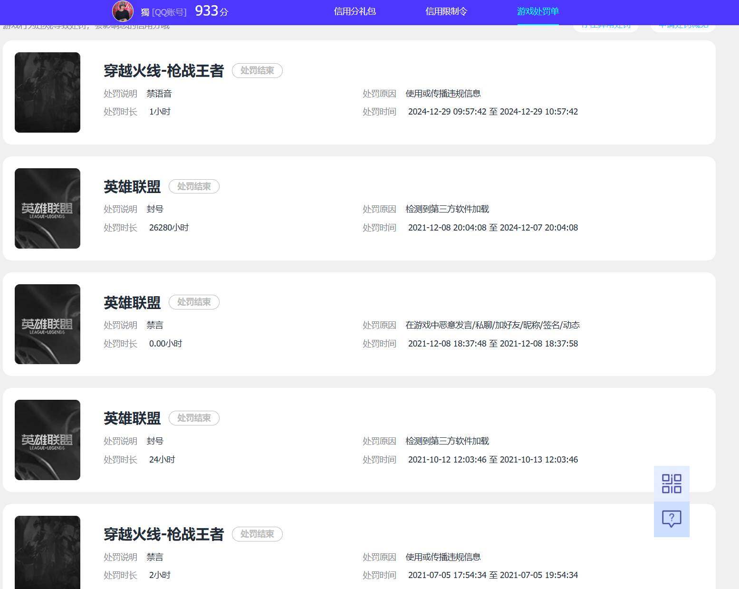Switch to the 信用分礼包 tab
Image resolution: width=739 pixels, height=589 pixels.
(355, 11)
